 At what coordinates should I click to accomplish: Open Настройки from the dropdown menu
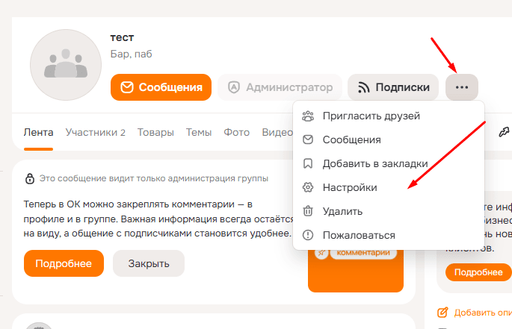pos(389,187)
